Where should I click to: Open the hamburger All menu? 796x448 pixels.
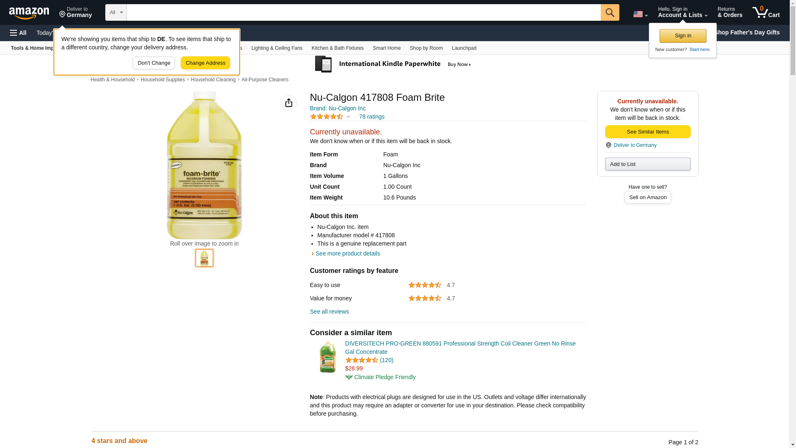coord(18,33)
